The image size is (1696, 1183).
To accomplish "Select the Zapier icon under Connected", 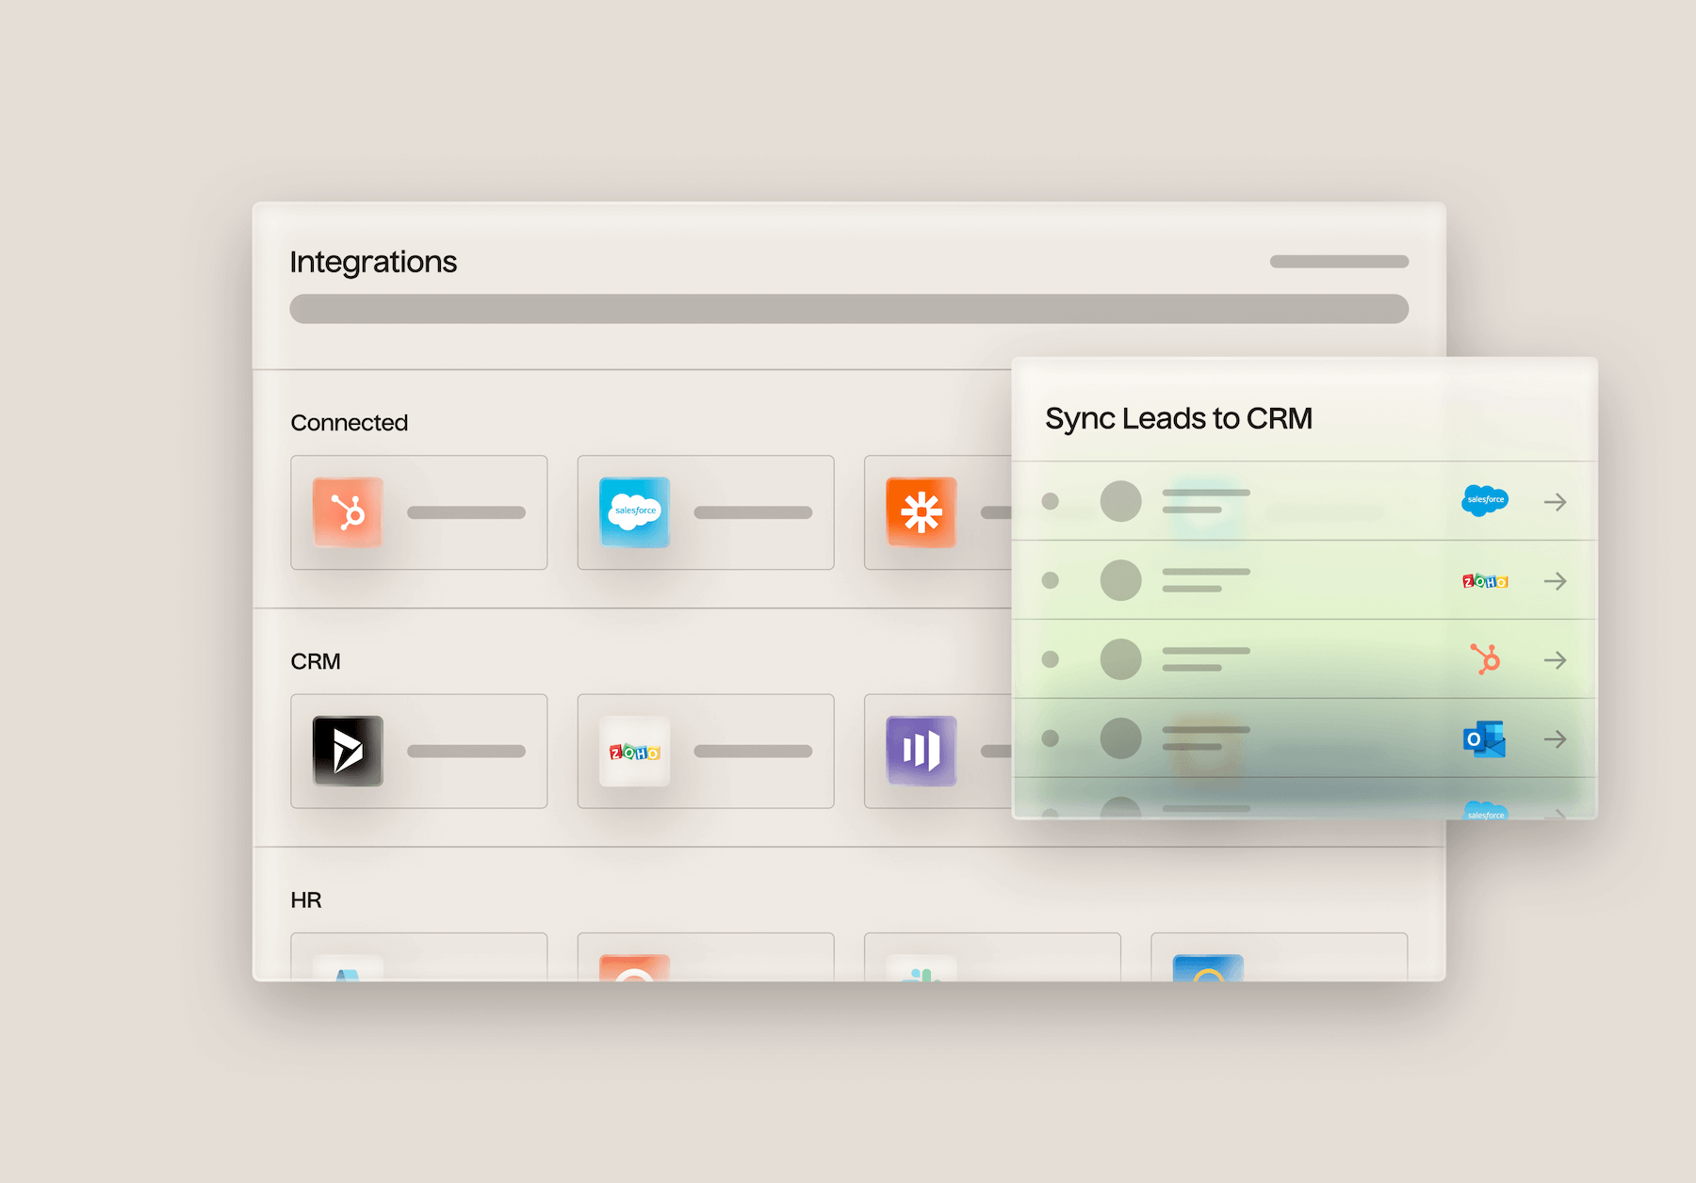I will [921, 512].
